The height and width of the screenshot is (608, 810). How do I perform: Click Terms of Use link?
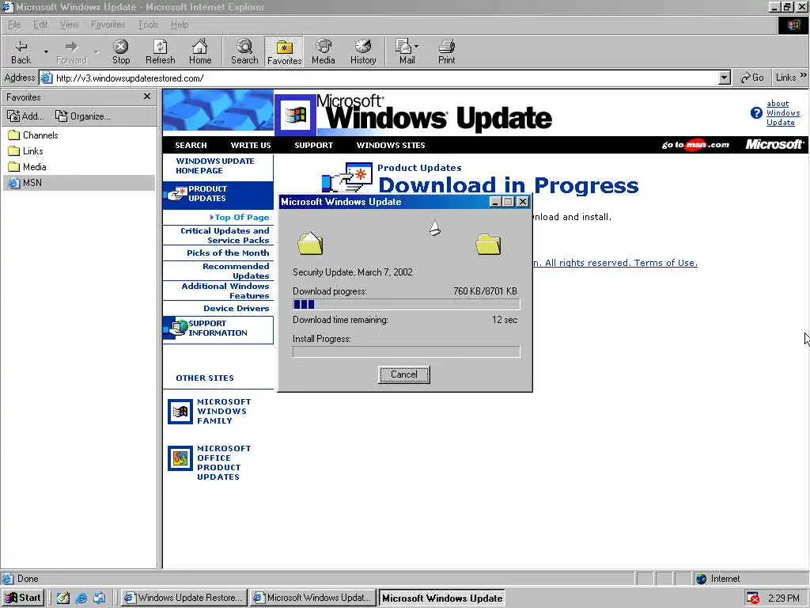pos(665,263)
